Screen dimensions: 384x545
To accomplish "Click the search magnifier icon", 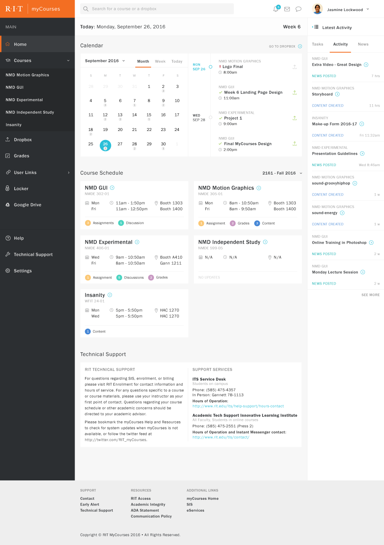I will [x=86, y=9].
